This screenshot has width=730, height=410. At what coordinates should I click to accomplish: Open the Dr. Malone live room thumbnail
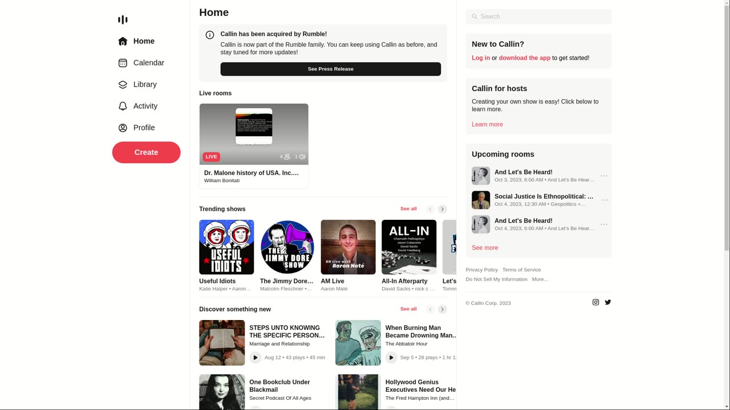pyautogui.click(x=254, y=134)
